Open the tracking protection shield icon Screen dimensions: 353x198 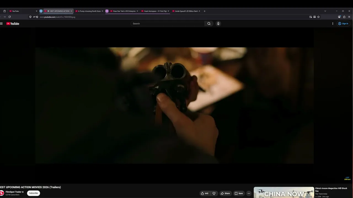click(x=30, y=17)
